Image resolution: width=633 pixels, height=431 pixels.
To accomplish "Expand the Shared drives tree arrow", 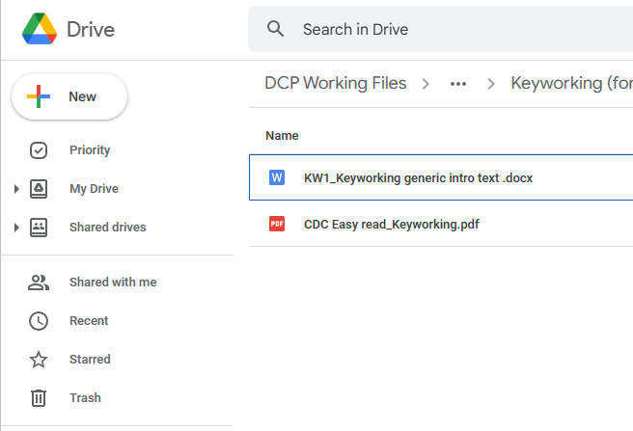I will [x=16, y=228].
